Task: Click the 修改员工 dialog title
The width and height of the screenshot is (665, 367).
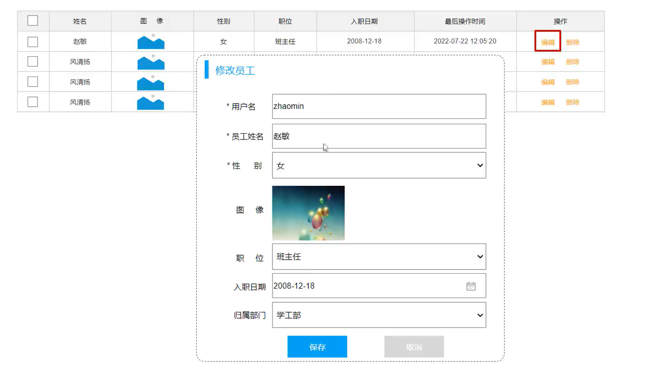Action: pyautogui.click(x=235, y=70)
